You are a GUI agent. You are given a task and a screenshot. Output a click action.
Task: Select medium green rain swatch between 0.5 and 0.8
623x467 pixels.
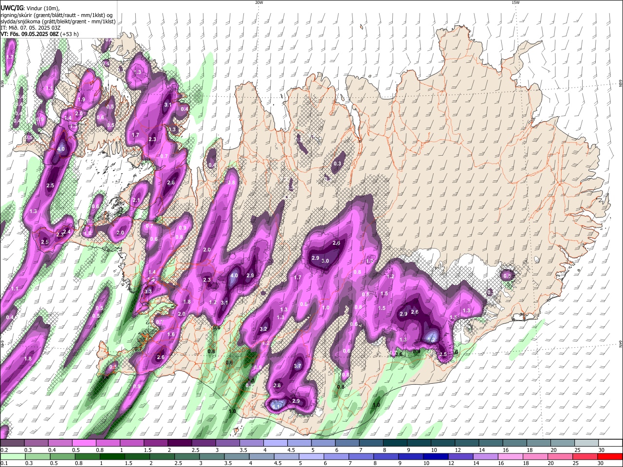coord(62,456)
